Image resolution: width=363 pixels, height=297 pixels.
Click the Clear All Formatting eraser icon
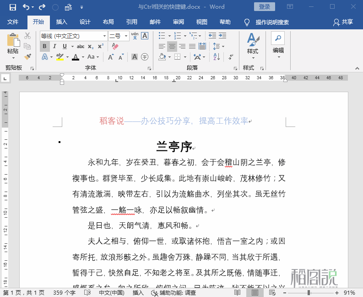coord(115,46)
